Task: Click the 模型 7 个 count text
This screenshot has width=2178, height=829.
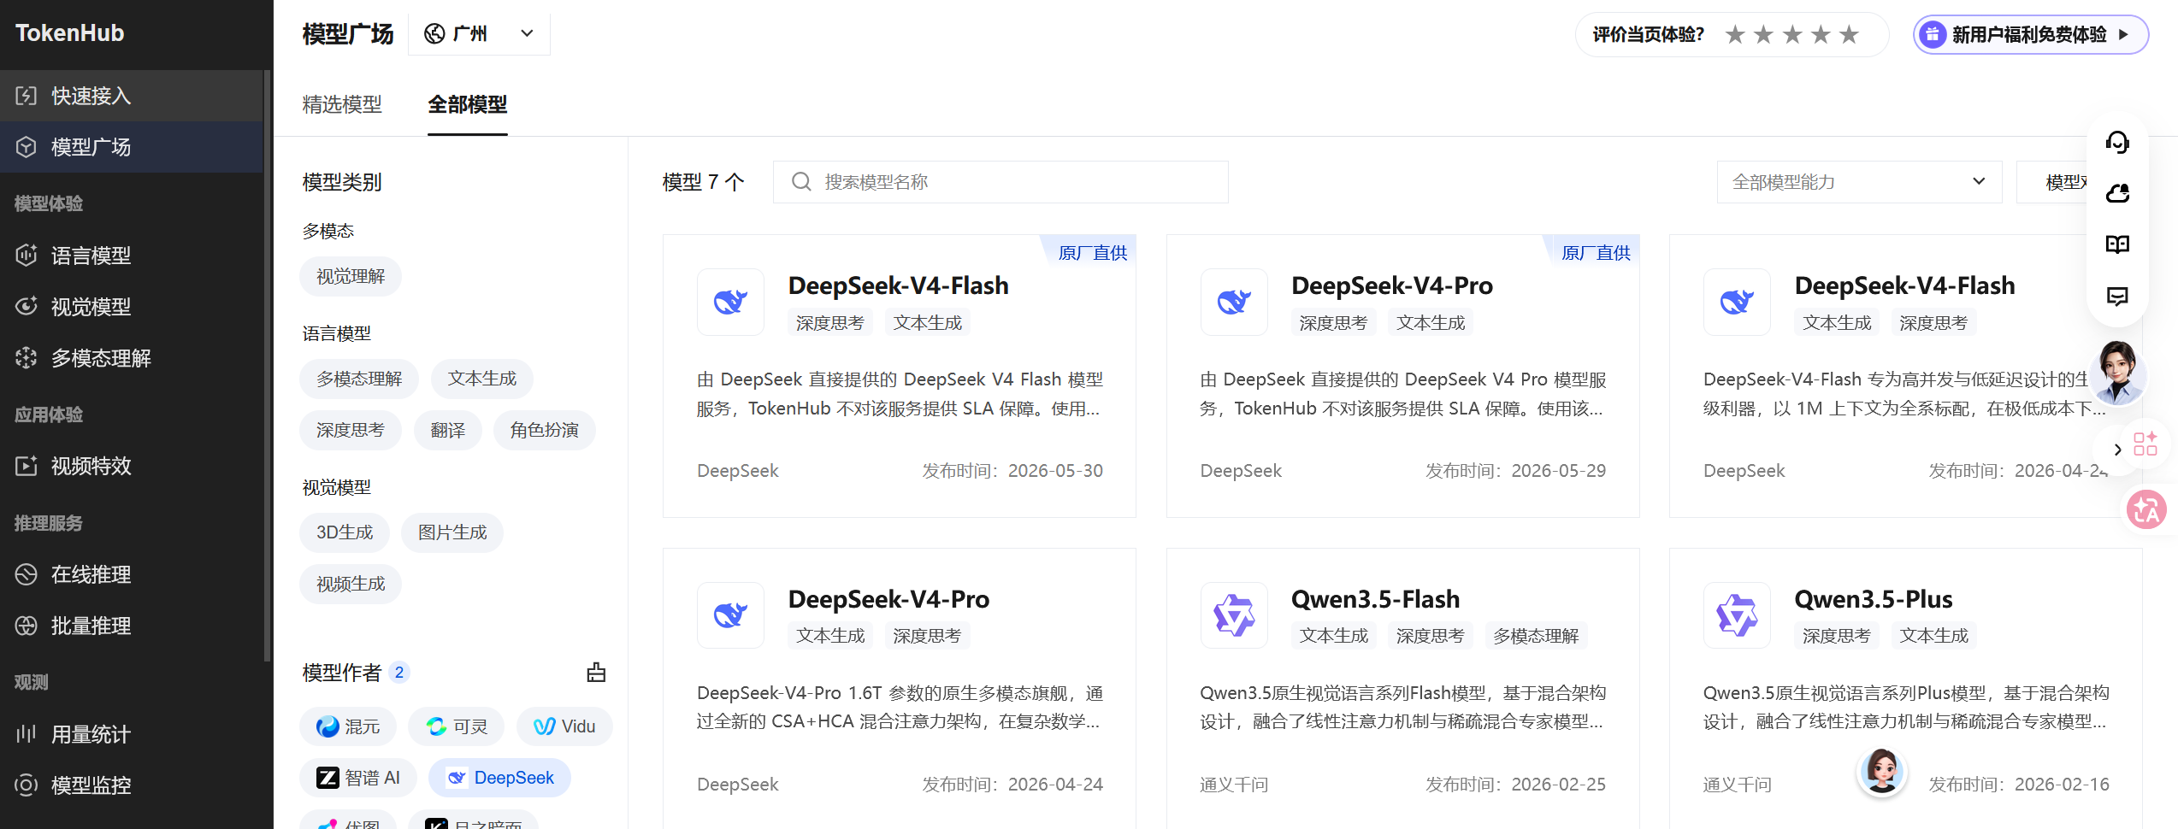Action: tap(704, 182)
